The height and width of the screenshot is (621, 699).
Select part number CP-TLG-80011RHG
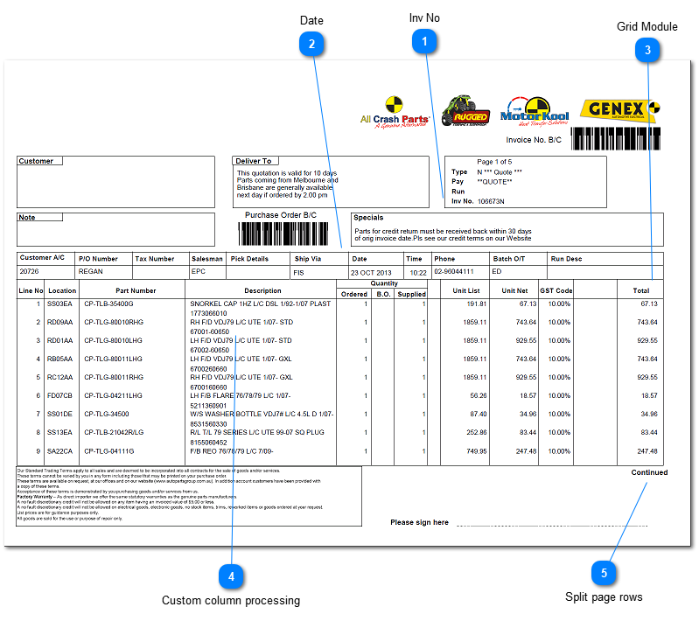pyautogui.click(x=114, y=378)
